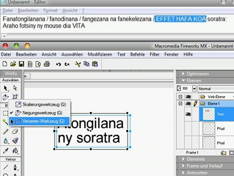
Task: Click the Print icon in toolbar
Action: [46, 64]
